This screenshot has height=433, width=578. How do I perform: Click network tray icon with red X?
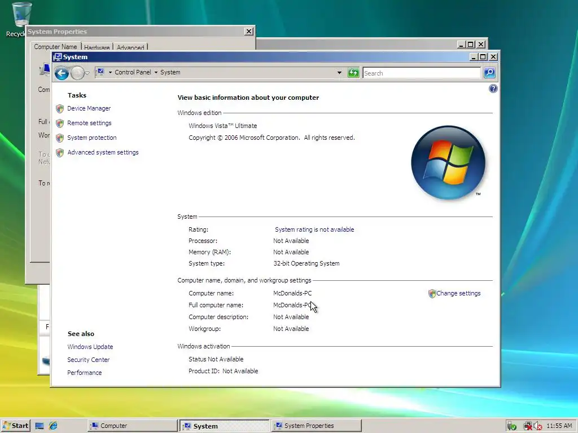pyautogui.click(x=528, y=426)
